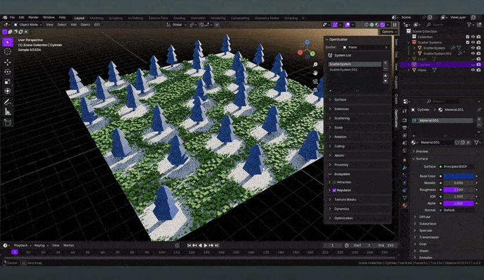Screen dimensions: 484x280
Task: Click the Roughness slider
Action: pyautogui.click(x=459, y=190)
